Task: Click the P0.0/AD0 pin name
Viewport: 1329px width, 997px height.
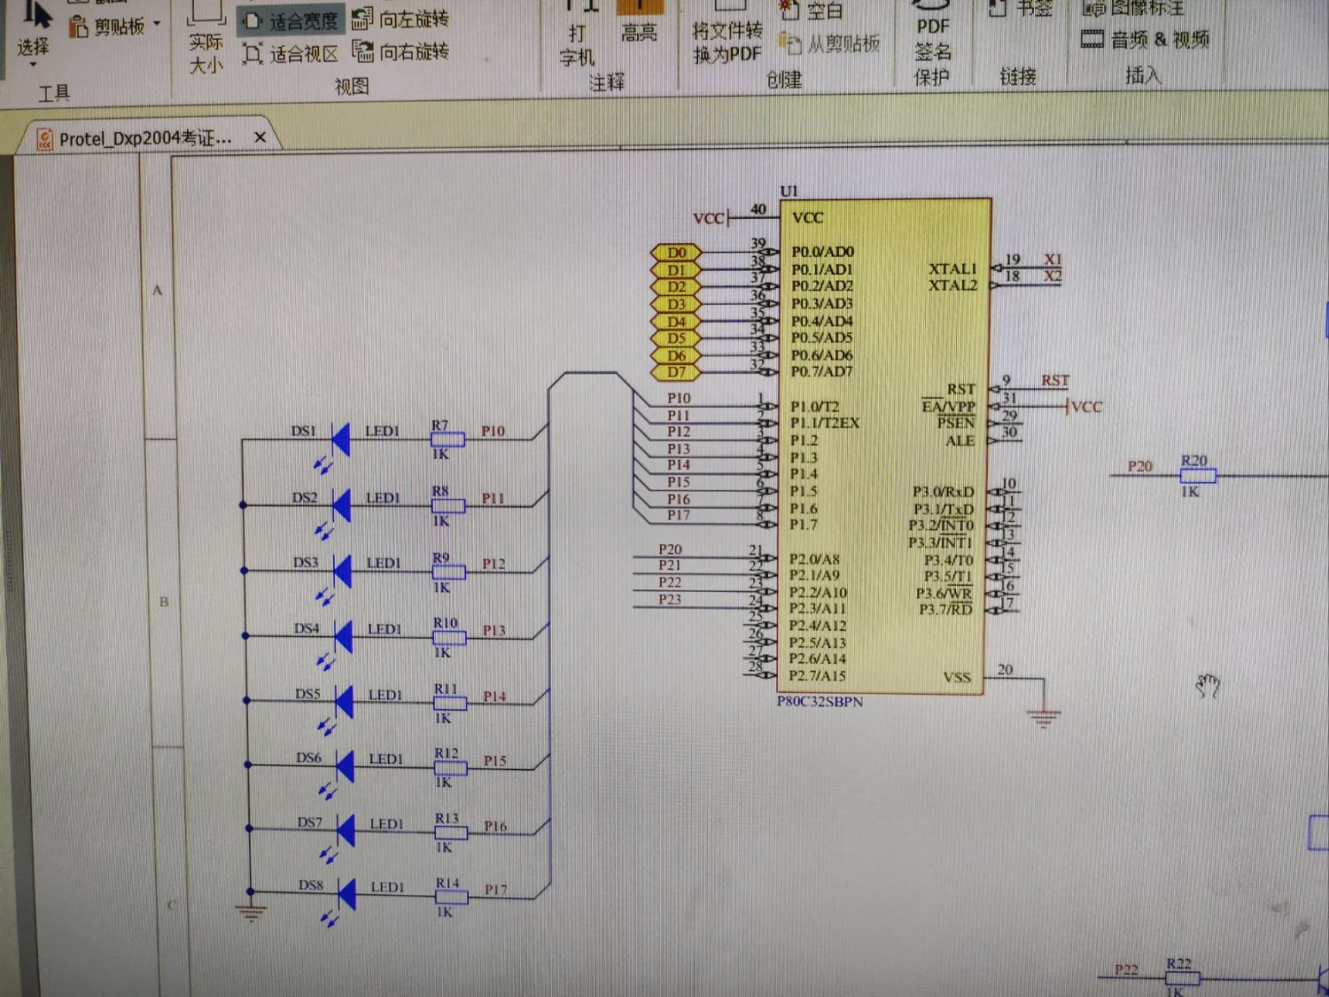Action: [x=822, y=252]
